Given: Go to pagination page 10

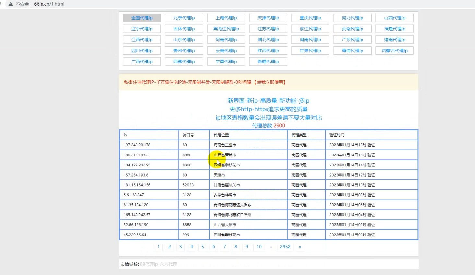Looking at the screenshot, I should [259, 247].
